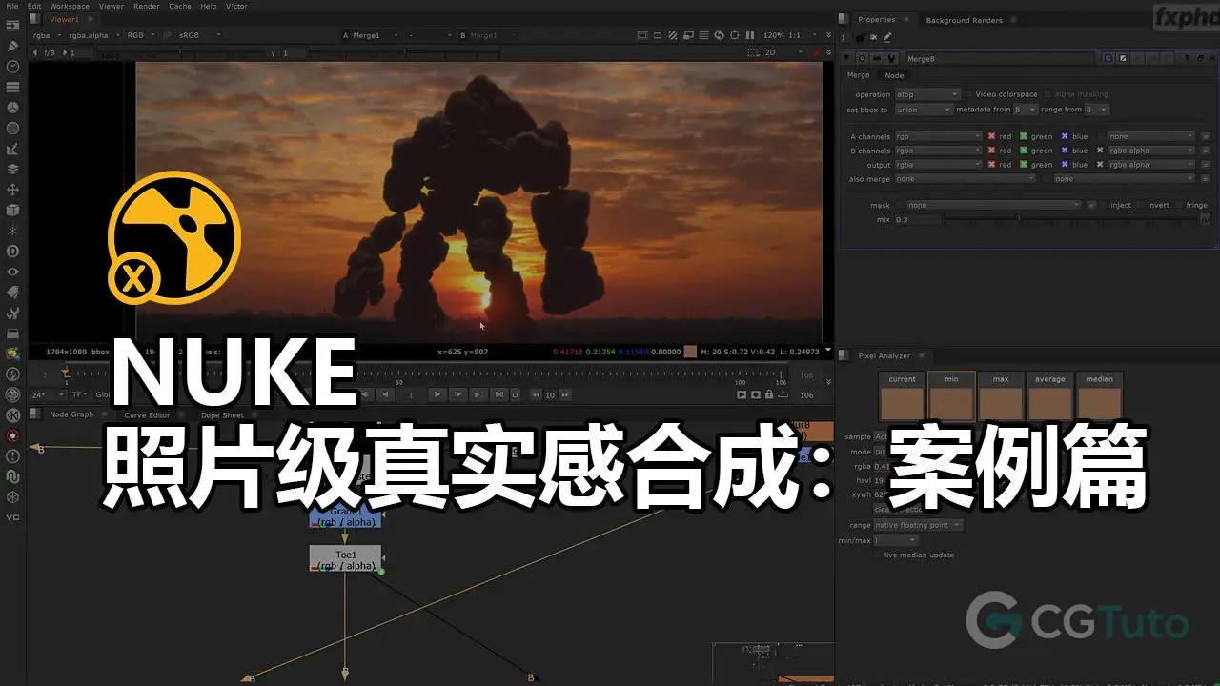The image size is (1220, 686).
Task: Open the output rgba channel dropdown
Action: point(938,165)
